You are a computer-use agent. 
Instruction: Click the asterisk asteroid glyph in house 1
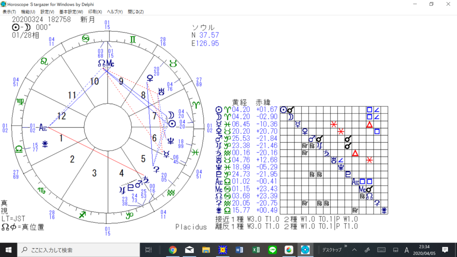click(45, 144)
